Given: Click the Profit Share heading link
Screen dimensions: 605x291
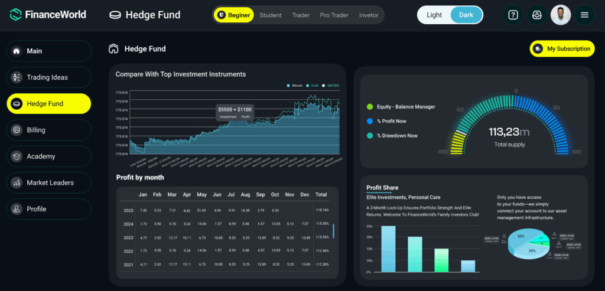Looking at the screenshot, I should [382, 188].
